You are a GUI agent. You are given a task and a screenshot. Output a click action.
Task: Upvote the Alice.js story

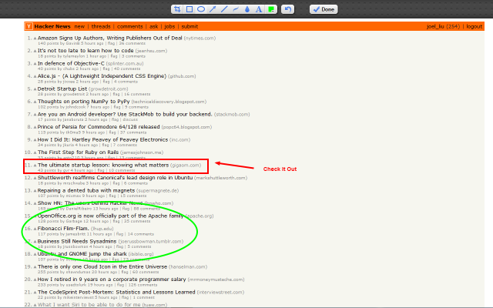[x=35, y=76]
